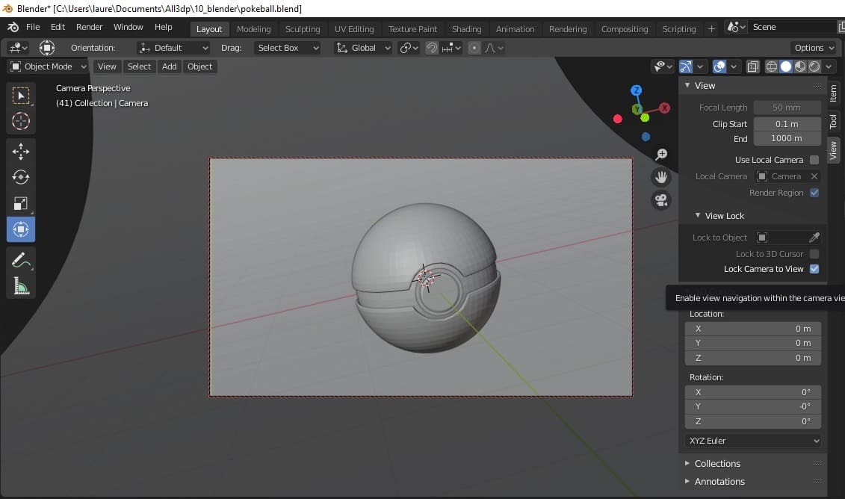Toggle Render Region checkbox
Viewport: 845px width, 499px height.
tap(814, 193)
